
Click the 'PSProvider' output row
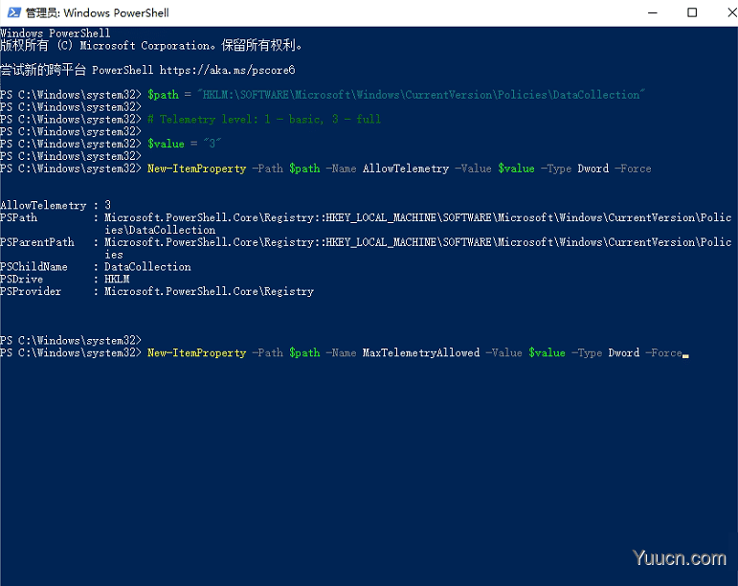coord(157,291)
